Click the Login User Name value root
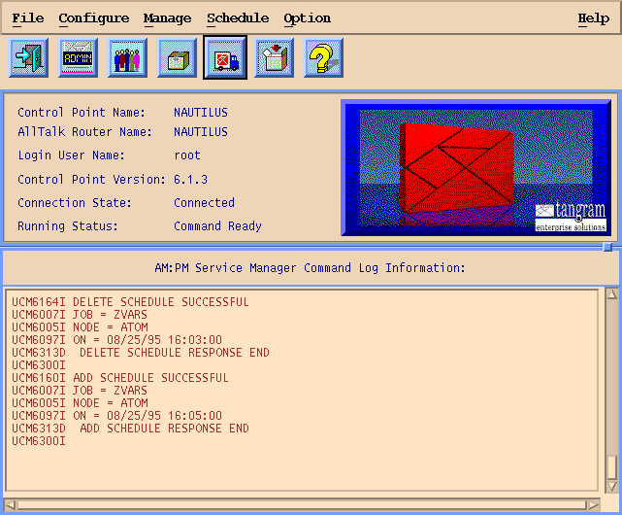The height and width of the screenshot is (515, 622). pyautogui.click(x=187, y=155)
